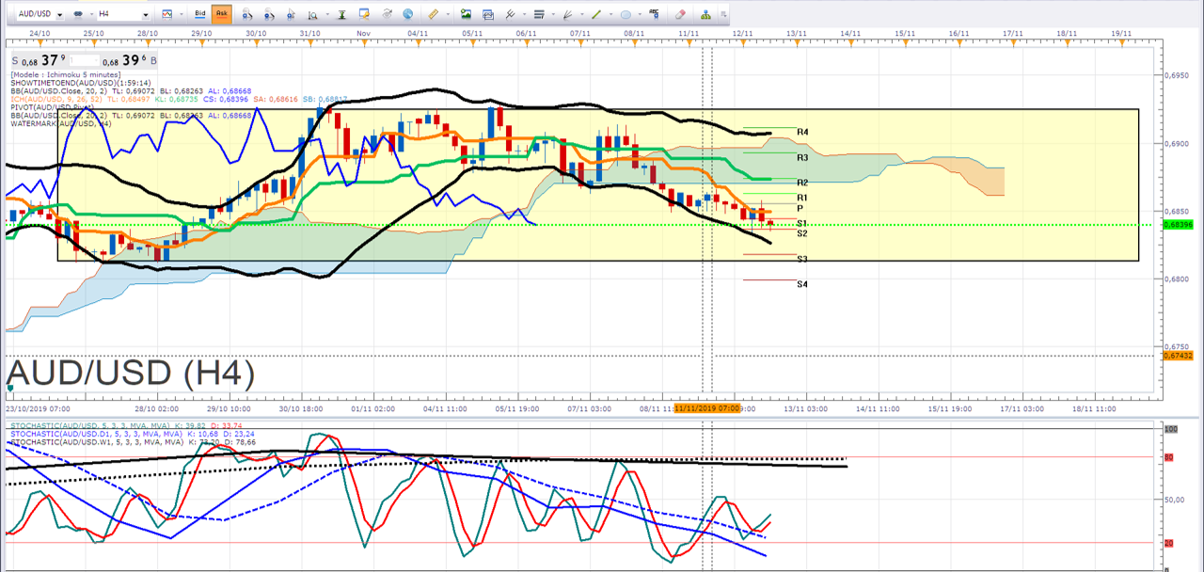Expand the chart type dropdown arrow
Viewport: 1204px width, 572px height.
coord(182,14)
